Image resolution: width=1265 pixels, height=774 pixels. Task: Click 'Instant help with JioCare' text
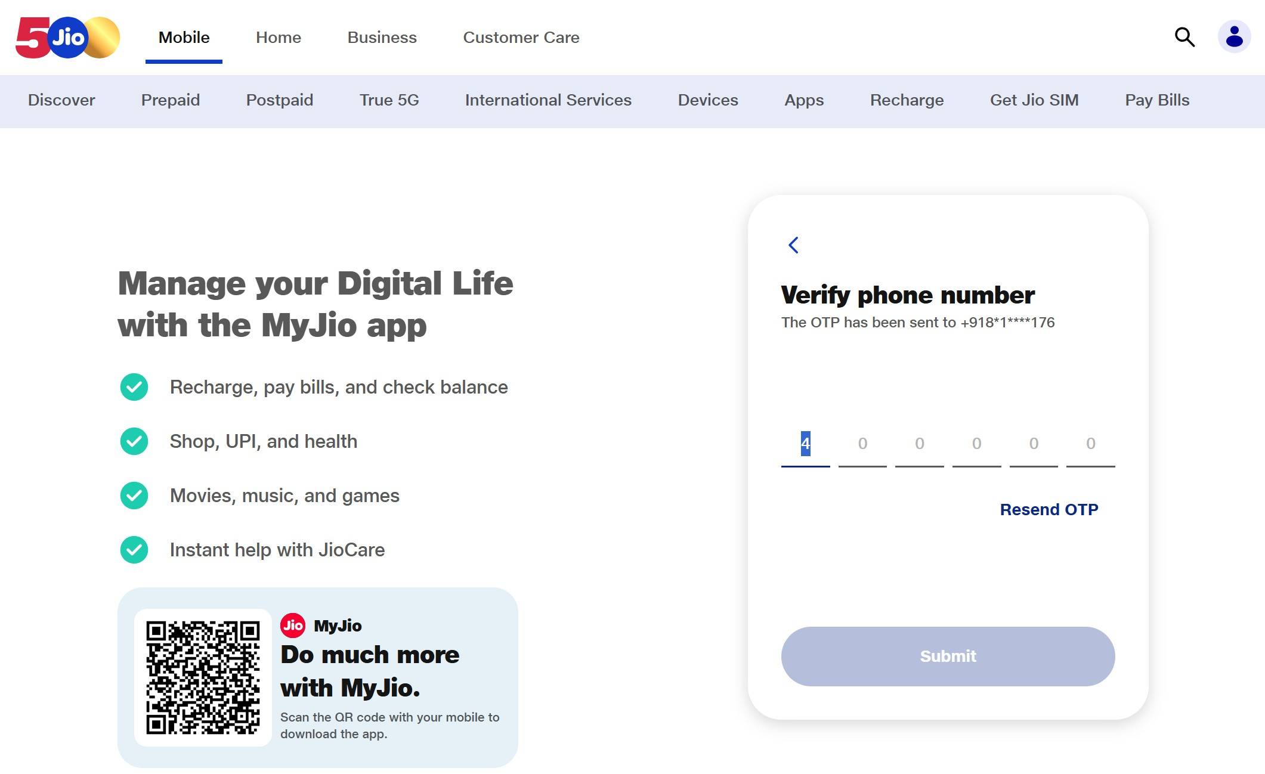point(277,550)
